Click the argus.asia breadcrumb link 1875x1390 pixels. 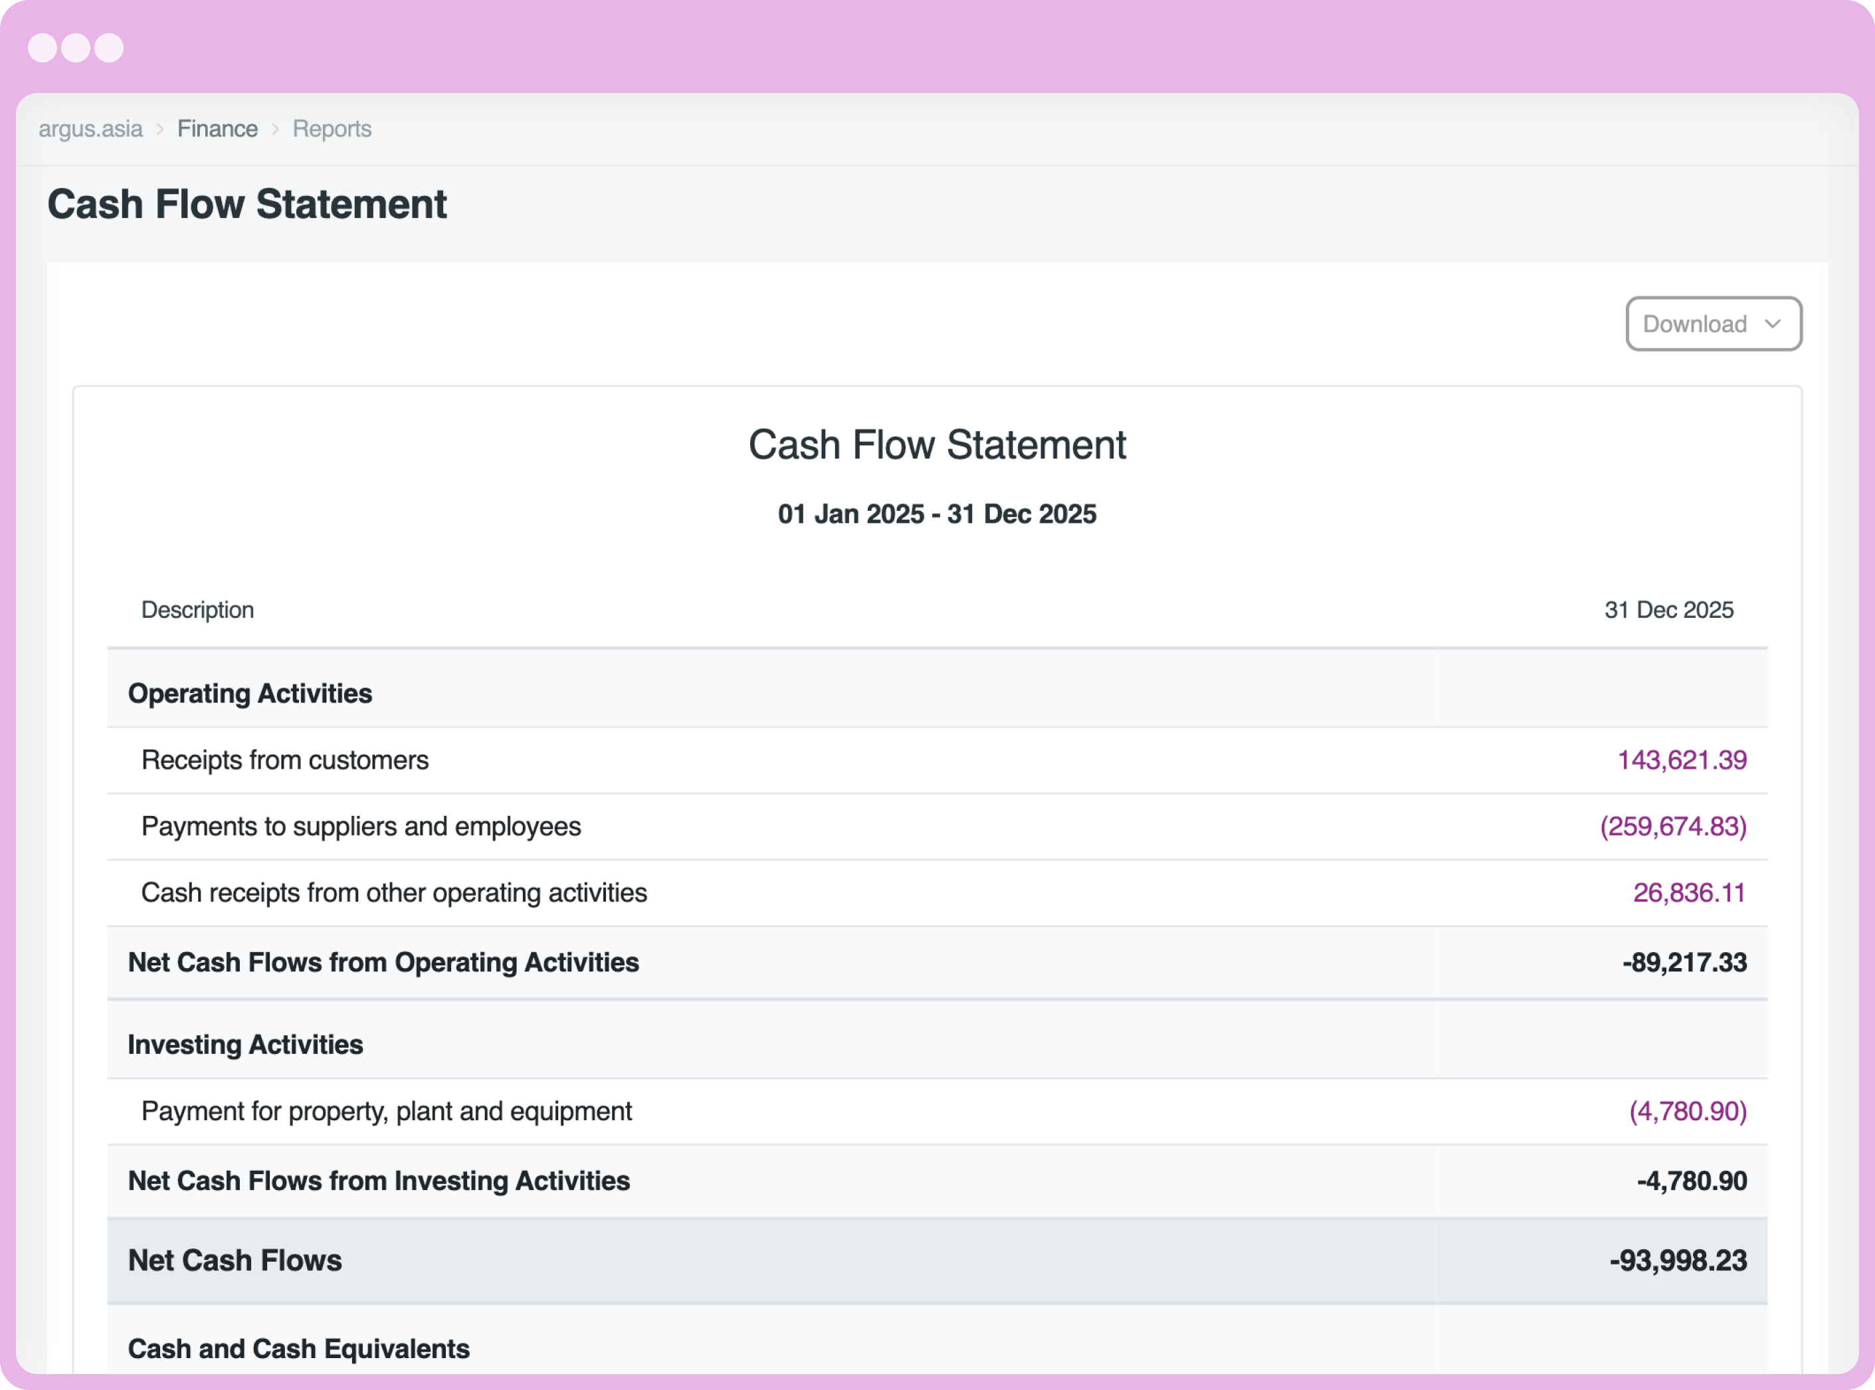90,128
